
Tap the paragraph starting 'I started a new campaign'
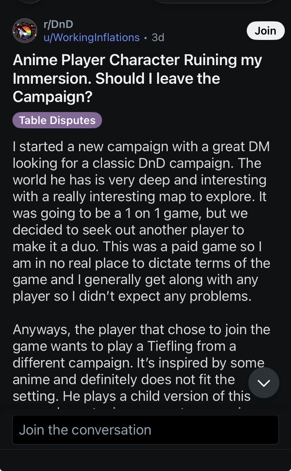[142, 221]
